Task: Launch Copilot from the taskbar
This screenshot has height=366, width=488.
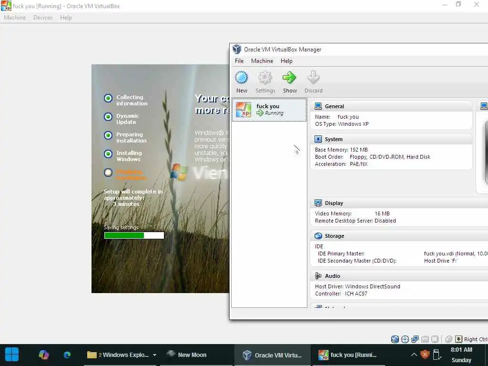Action: pos(44,355)
